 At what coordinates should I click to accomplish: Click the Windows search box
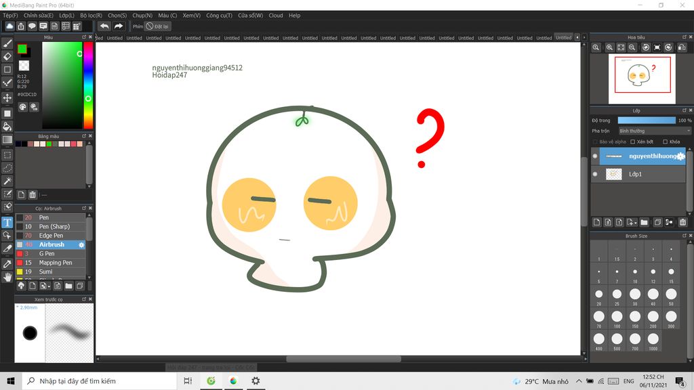click(99, 381)
